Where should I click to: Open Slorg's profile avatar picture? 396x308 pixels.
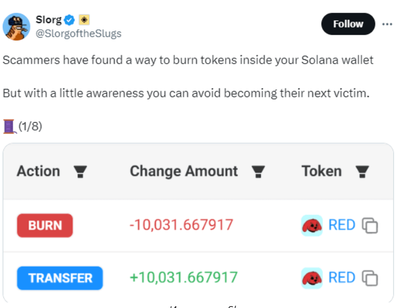point(17,27)
